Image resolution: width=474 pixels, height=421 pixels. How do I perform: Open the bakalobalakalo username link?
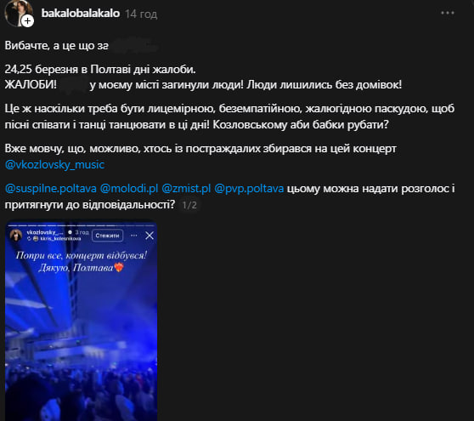[81, 14]
